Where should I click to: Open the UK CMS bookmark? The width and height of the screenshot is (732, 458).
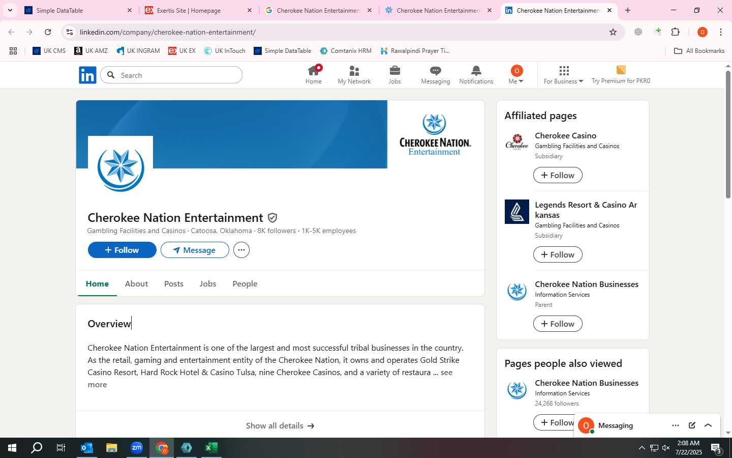[x=49, y=51]
